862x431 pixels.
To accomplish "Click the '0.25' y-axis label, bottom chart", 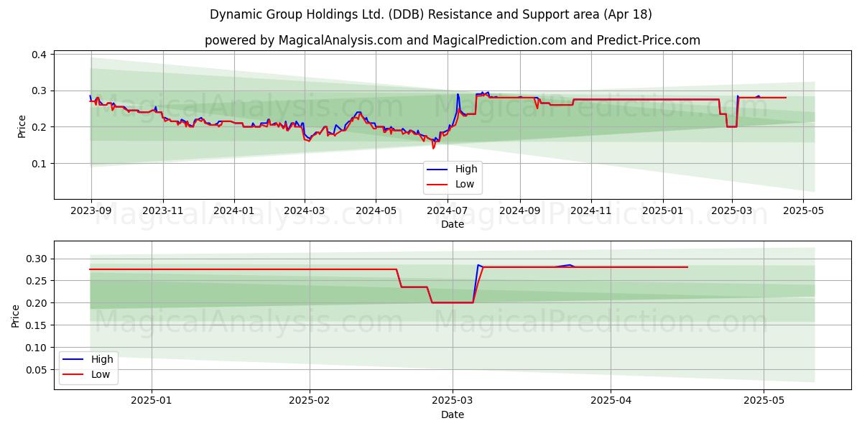I will [x=37, y=281].
